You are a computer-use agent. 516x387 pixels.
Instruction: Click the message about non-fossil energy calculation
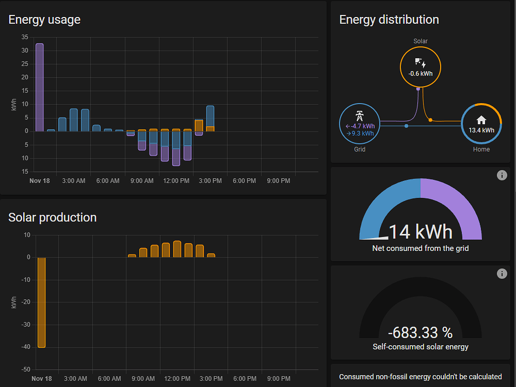click(x=419, y=377)
